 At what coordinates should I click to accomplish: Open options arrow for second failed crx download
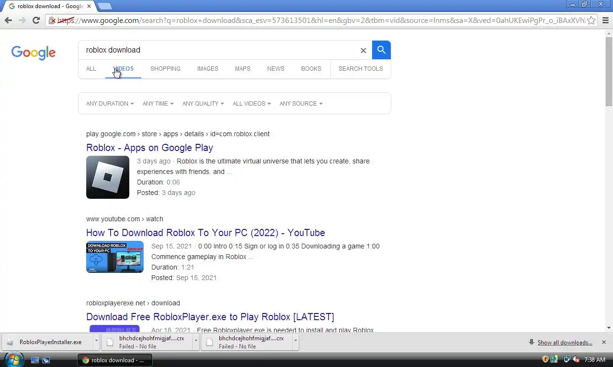[295, 342]
